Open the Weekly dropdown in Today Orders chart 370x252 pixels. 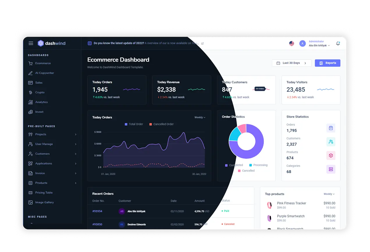coord(200,118)
